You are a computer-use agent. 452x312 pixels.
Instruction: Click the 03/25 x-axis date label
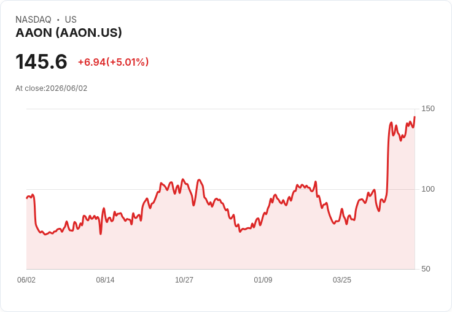click(342, 279)
